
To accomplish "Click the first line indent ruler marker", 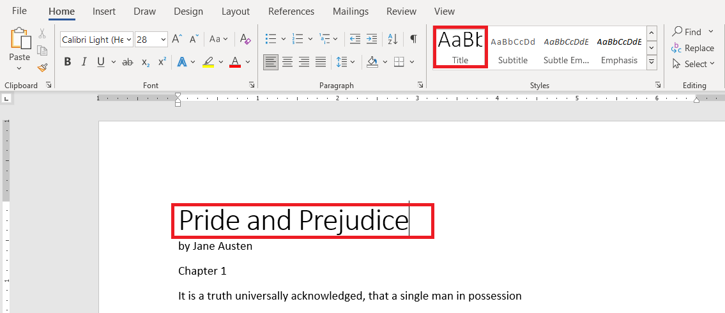I will [178, 95].
